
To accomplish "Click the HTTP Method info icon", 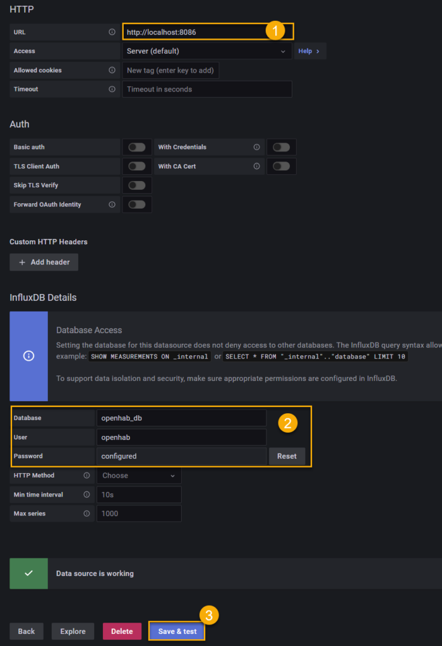I will tap(87, 475).
